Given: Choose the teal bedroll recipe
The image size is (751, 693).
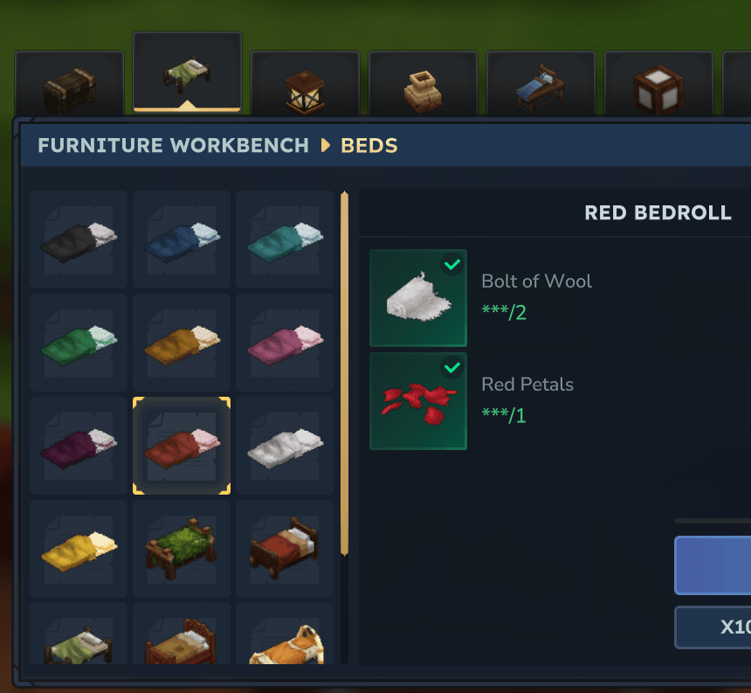Looking at the screenshot, I should tap(285, 239).
